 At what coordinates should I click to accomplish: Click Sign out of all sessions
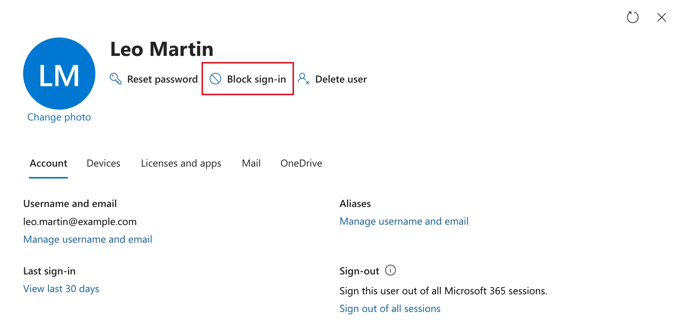coord(390,309)
